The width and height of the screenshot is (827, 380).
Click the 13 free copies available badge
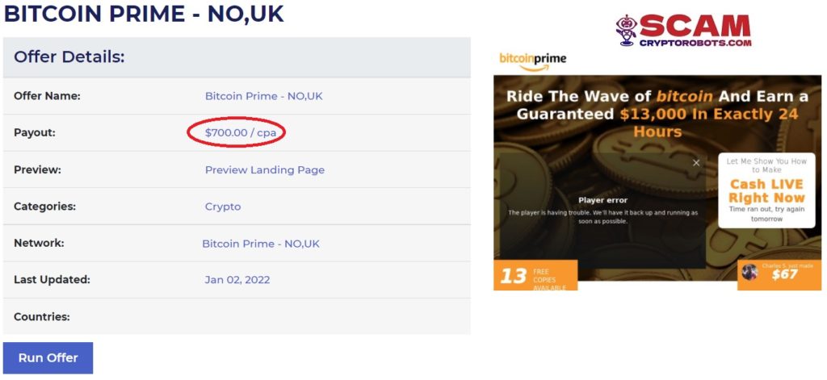[533, 276]
